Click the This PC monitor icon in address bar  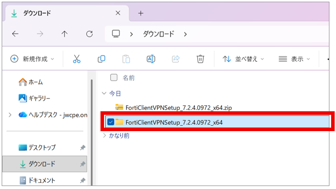point(116,34)
